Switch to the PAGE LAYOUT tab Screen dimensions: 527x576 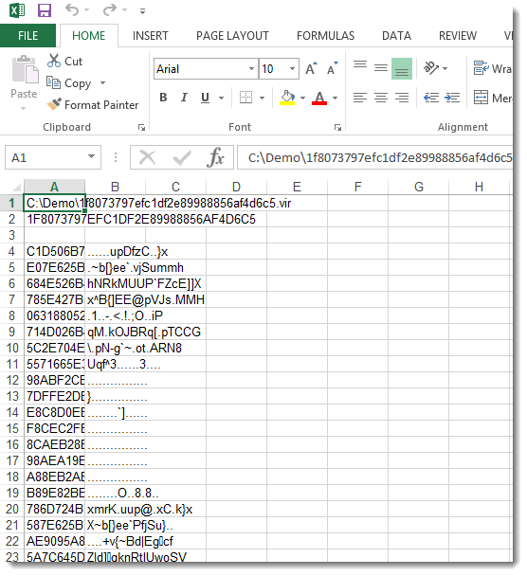coord(232,36)
